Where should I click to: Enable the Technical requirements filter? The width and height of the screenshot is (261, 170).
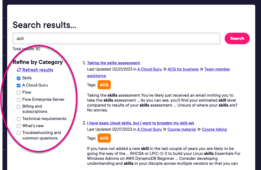click(18, 119)
